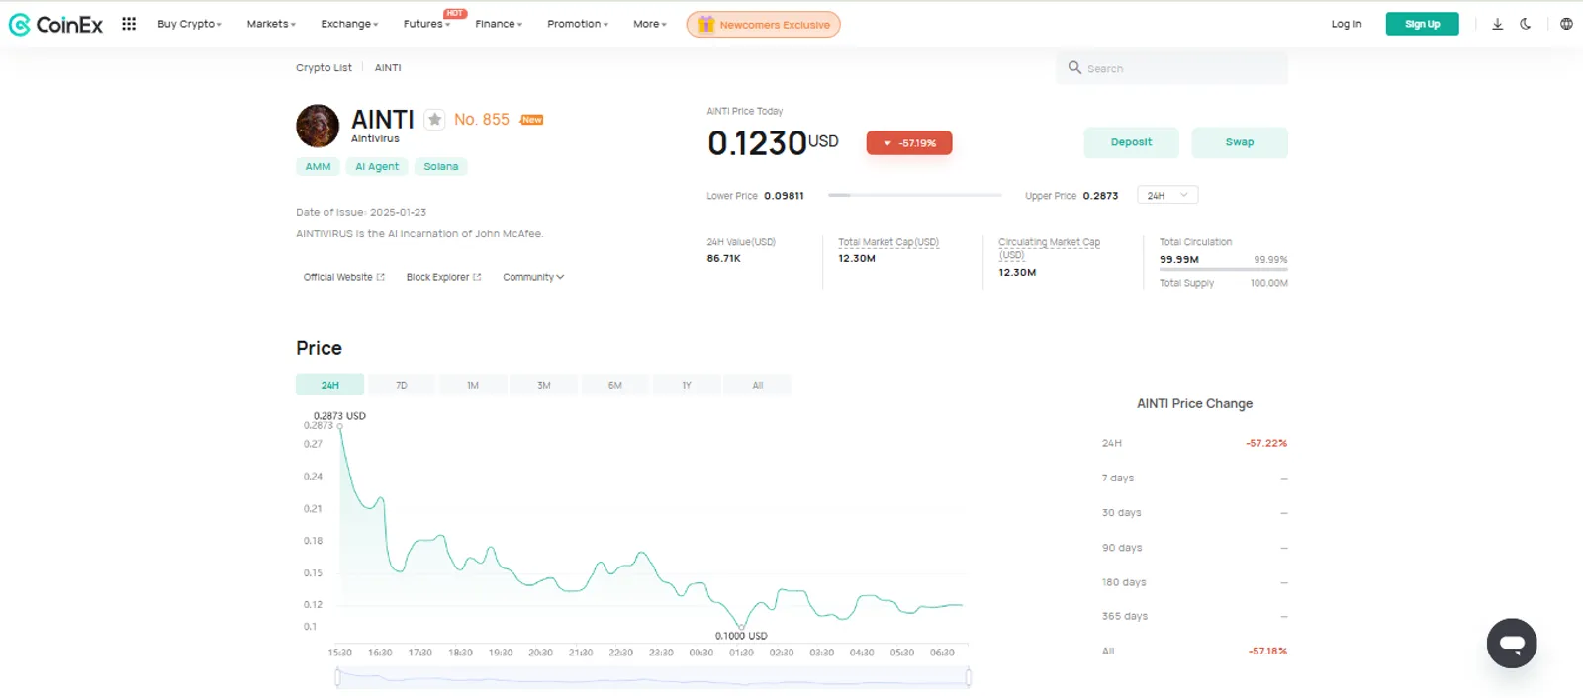The image size is (1583, 698).
Task: Click the Solana tag
Action: tap(441, 167)
